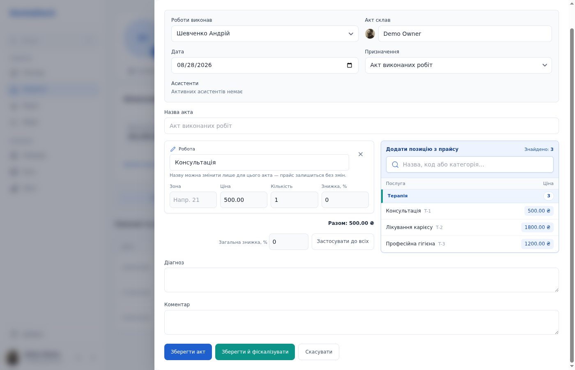Add Професійна гігієна T-3 from price list
The width and height of the screenshot is (575, 370).
(x=470, y=244)
